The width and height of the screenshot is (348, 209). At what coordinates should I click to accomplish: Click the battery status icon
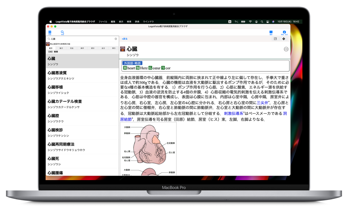click(x=243, y=22)
